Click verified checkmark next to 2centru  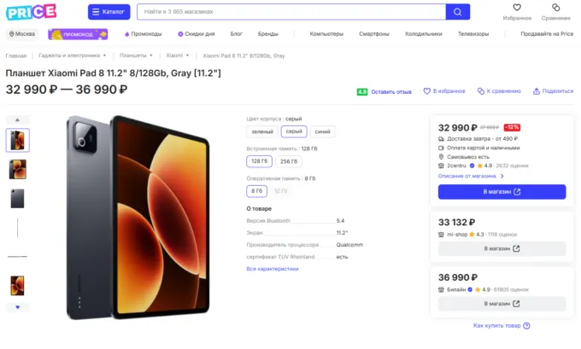(472, 166)
